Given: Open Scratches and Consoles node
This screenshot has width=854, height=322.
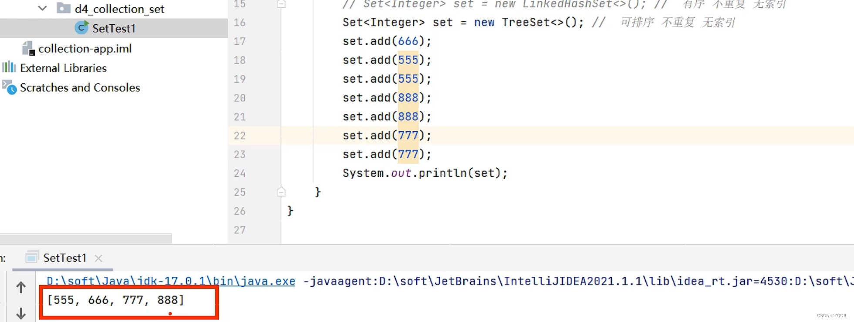Looking at the screenshot, I should coord(80,88).
